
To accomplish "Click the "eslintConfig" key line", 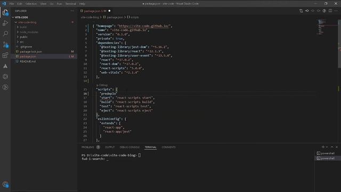I will 111,119.
